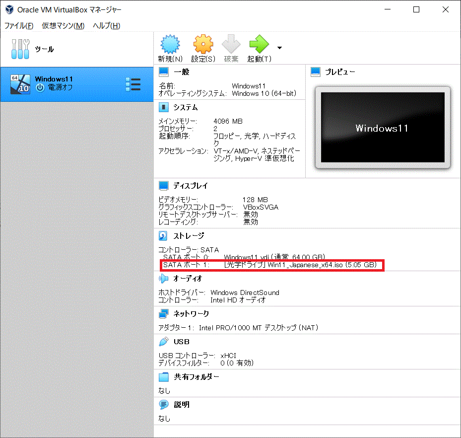Click the Windows11 preview thumbnail
This screenshot has height=438, width=461.
tap(383, 127)
